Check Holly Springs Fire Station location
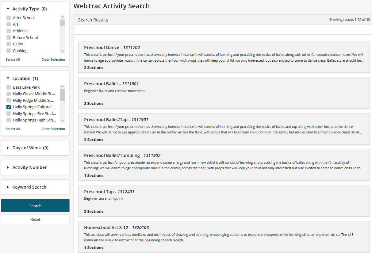Image resolution: width=372 pixels, height=253 pixels. [8, 113]
